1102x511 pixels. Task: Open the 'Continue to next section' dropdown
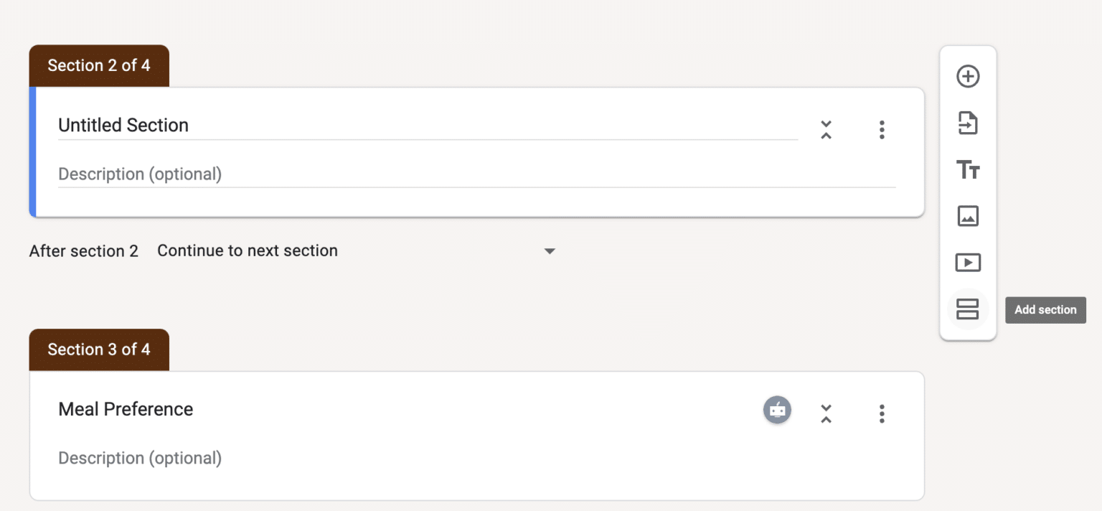pos(550,250)
